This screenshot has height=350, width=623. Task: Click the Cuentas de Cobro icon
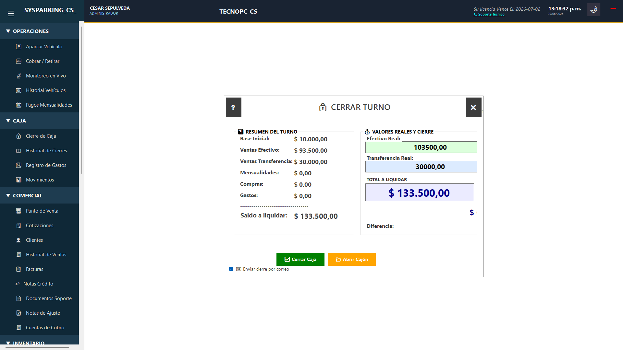pos(18,328)
